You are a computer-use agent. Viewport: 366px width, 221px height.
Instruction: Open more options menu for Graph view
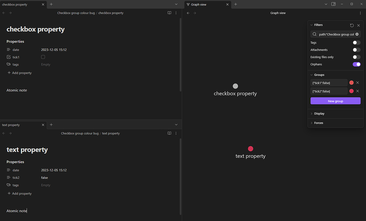tap(360, 13)
